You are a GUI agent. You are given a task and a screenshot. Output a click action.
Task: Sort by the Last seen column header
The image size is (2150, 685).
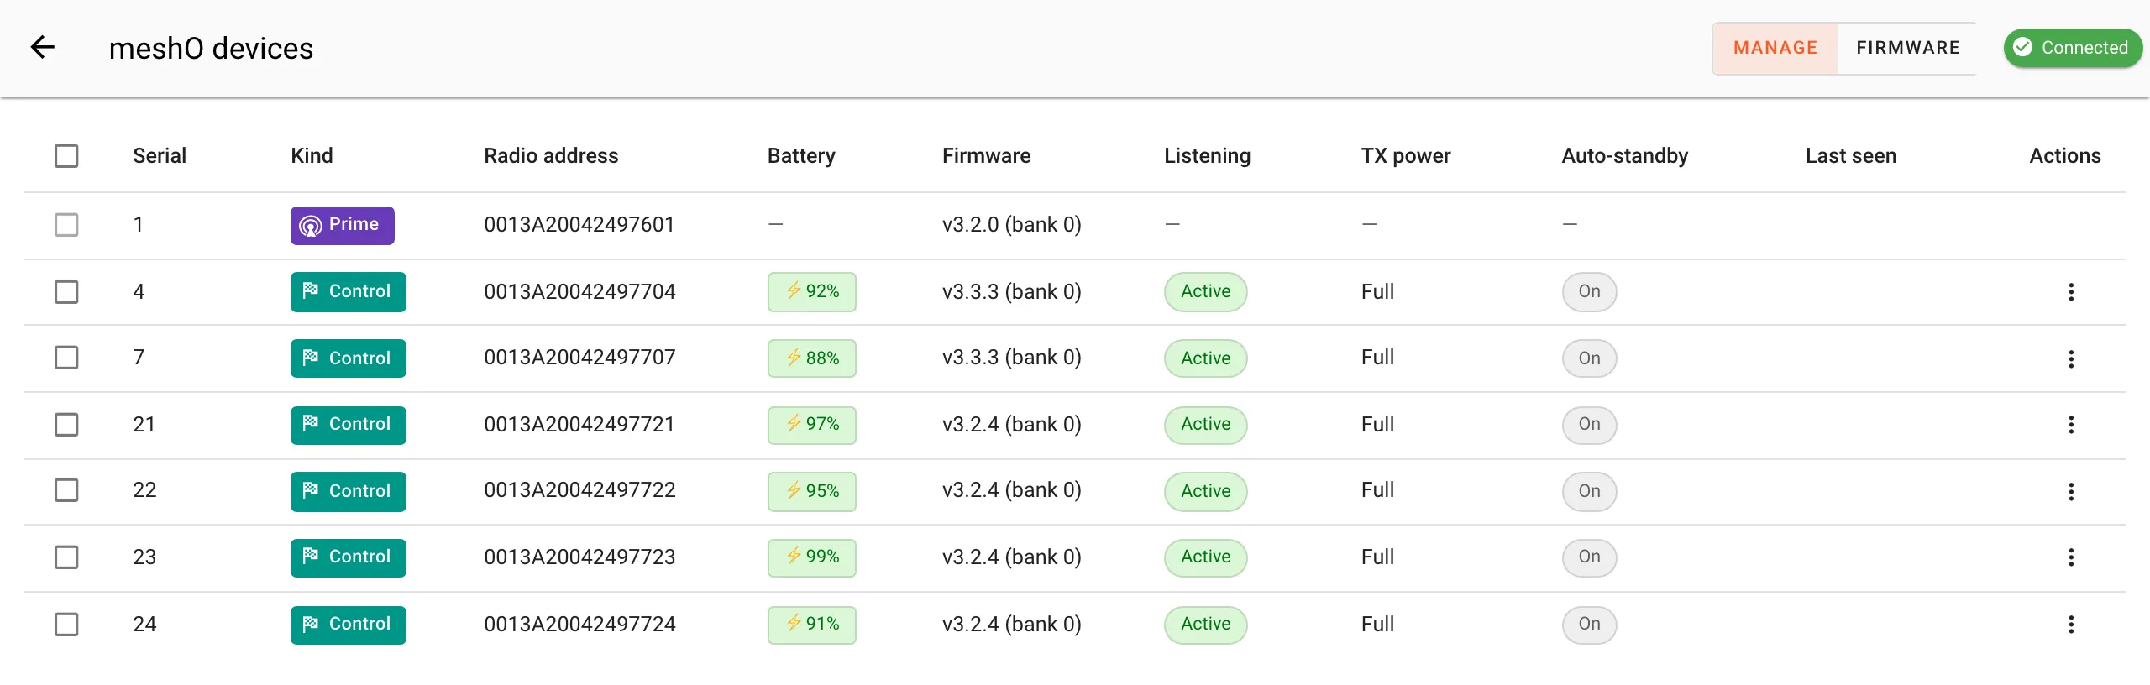[1851, 156]
